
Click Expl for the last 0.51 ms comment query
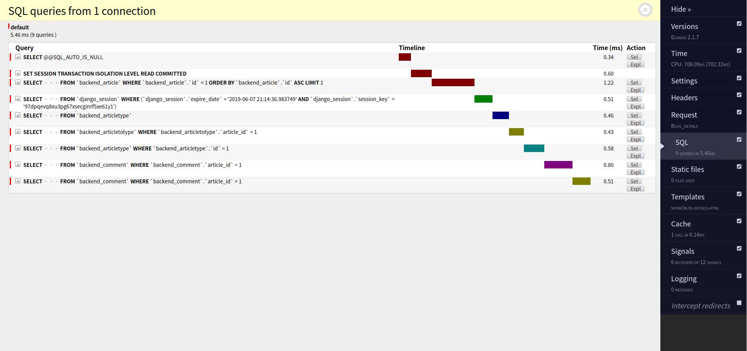[x=636, y=189]
